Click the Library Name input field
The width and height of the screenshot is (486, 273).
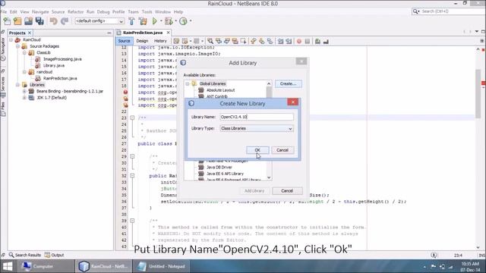(x=257, y=117)
